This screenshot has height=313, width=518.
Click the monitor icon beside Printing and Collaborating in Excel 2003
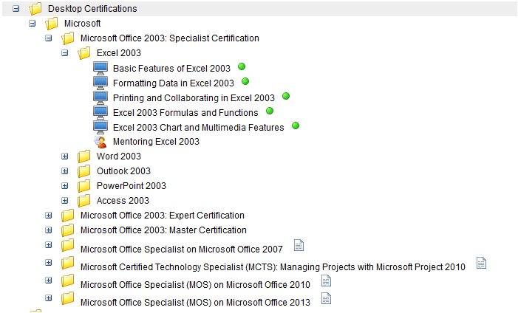coord(100,97)
